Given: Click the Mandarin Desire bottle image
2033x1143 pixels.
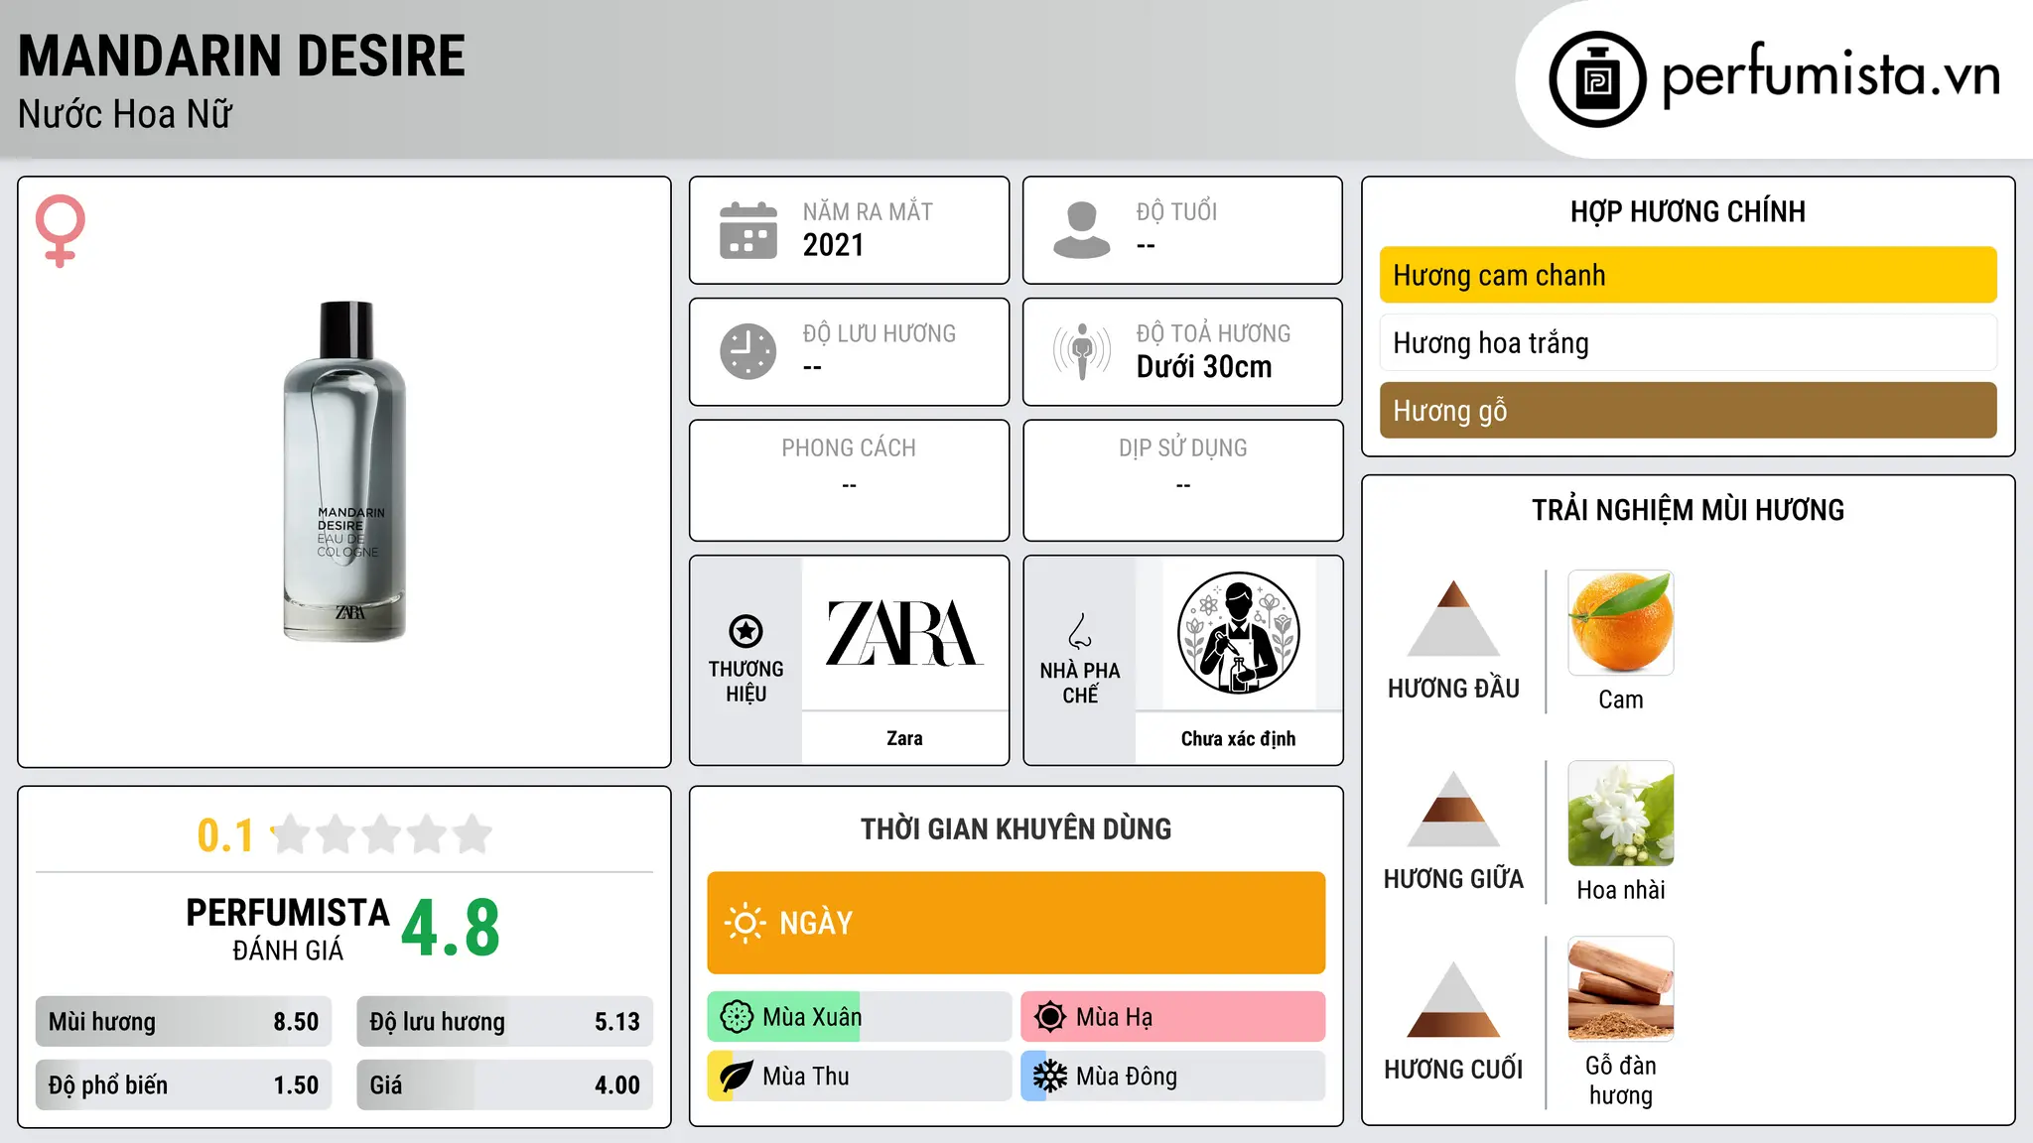Looking at the screenshot, I should click(x=344, y=471).
